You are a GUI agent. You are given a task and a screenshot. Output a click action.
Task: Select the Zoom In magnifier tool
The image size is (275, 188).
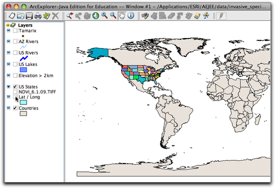(x=104, y=15)
